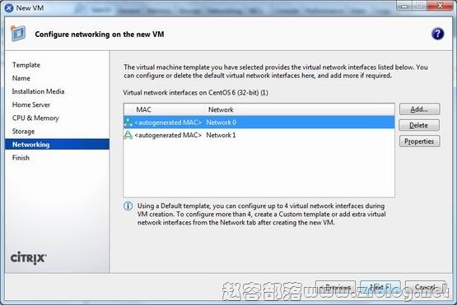Click the Network column header
The image size is (457, 305).
(221, 109)
